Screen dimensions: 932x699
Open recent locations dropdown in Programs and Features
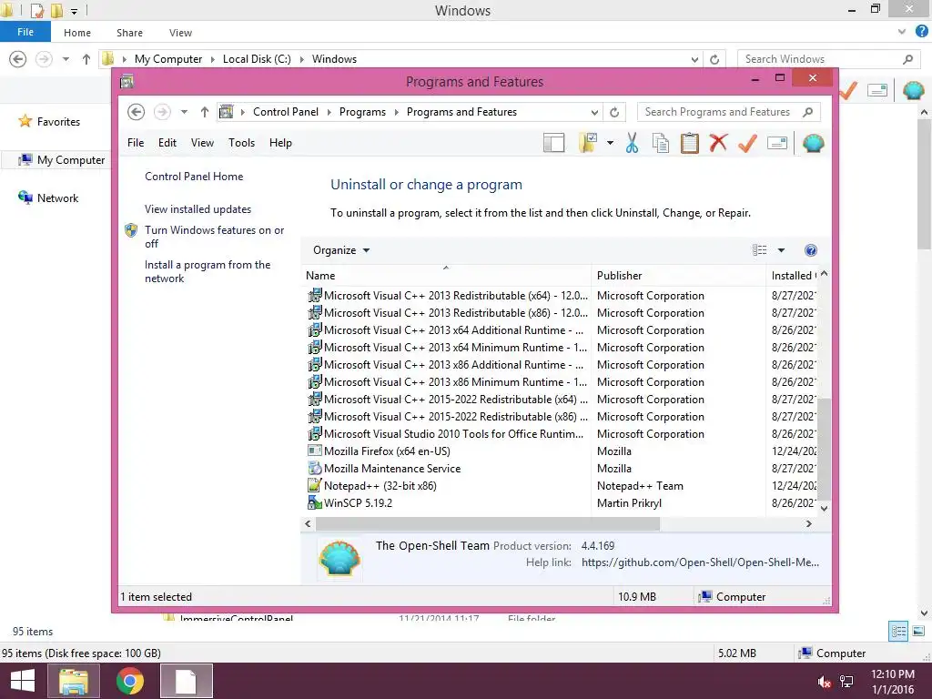[x=184, y=112]
